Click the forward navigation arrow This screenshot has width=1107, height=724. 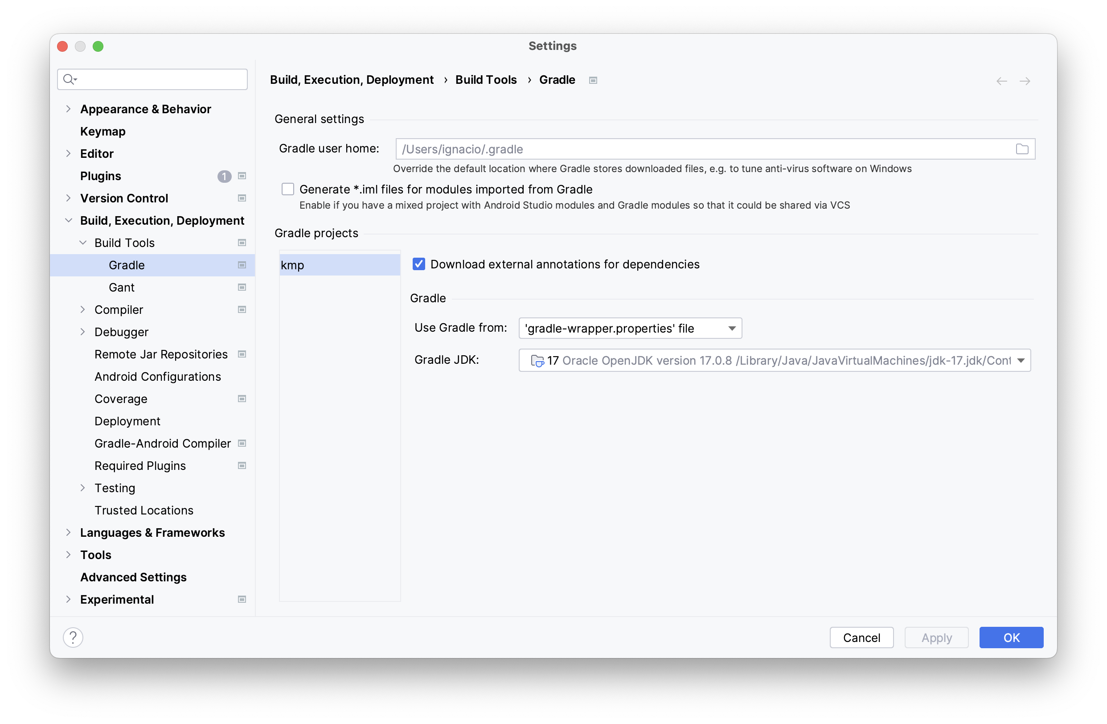point(1025,81)
